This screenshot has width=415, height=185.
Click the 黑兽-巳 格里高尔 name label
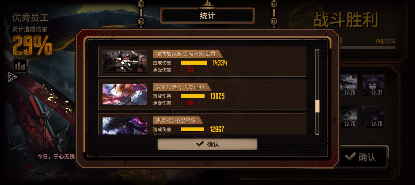coord(176,120)
